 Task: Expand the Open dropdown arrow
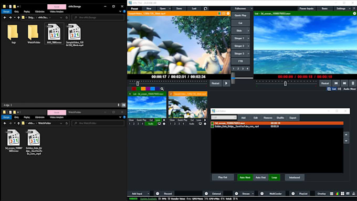[x=170, y=8]
